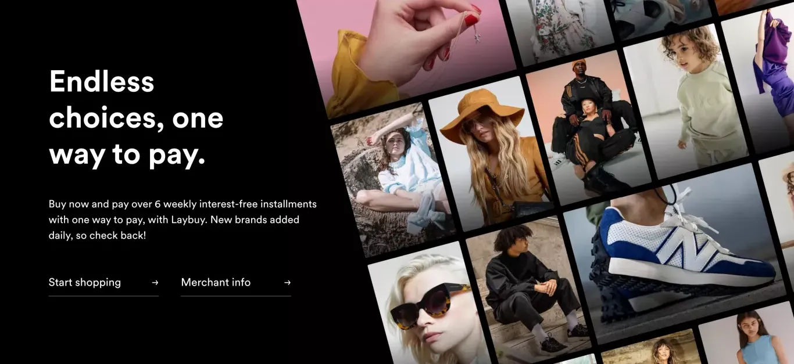Click the arrow icon beside Merchant info

tap(287, 283)
